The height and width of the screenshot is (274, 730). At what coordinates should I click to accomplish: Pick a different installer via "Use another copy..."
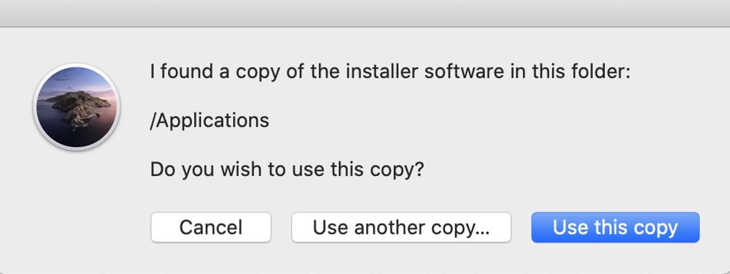pos(401,227)
